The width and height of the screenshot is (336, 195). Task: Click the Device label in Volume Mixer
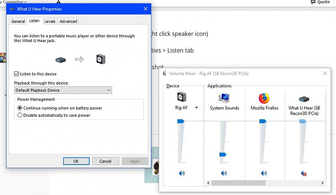173,86
